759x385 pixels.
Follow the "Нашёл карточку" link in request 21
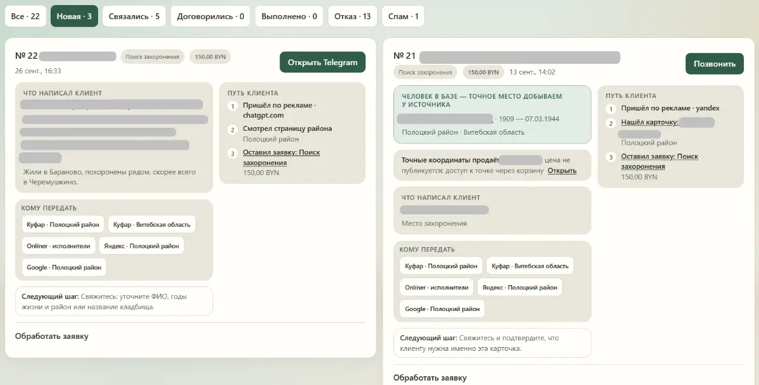(x=650, y=122)
